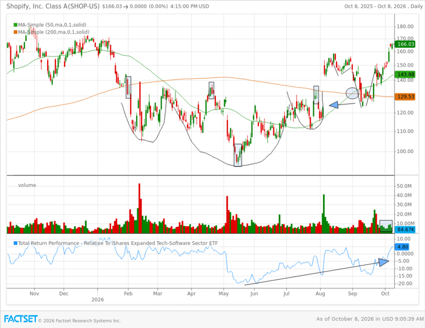Click the tallest February volume bar
Screen dimensions: 425x328
point(139,209)
